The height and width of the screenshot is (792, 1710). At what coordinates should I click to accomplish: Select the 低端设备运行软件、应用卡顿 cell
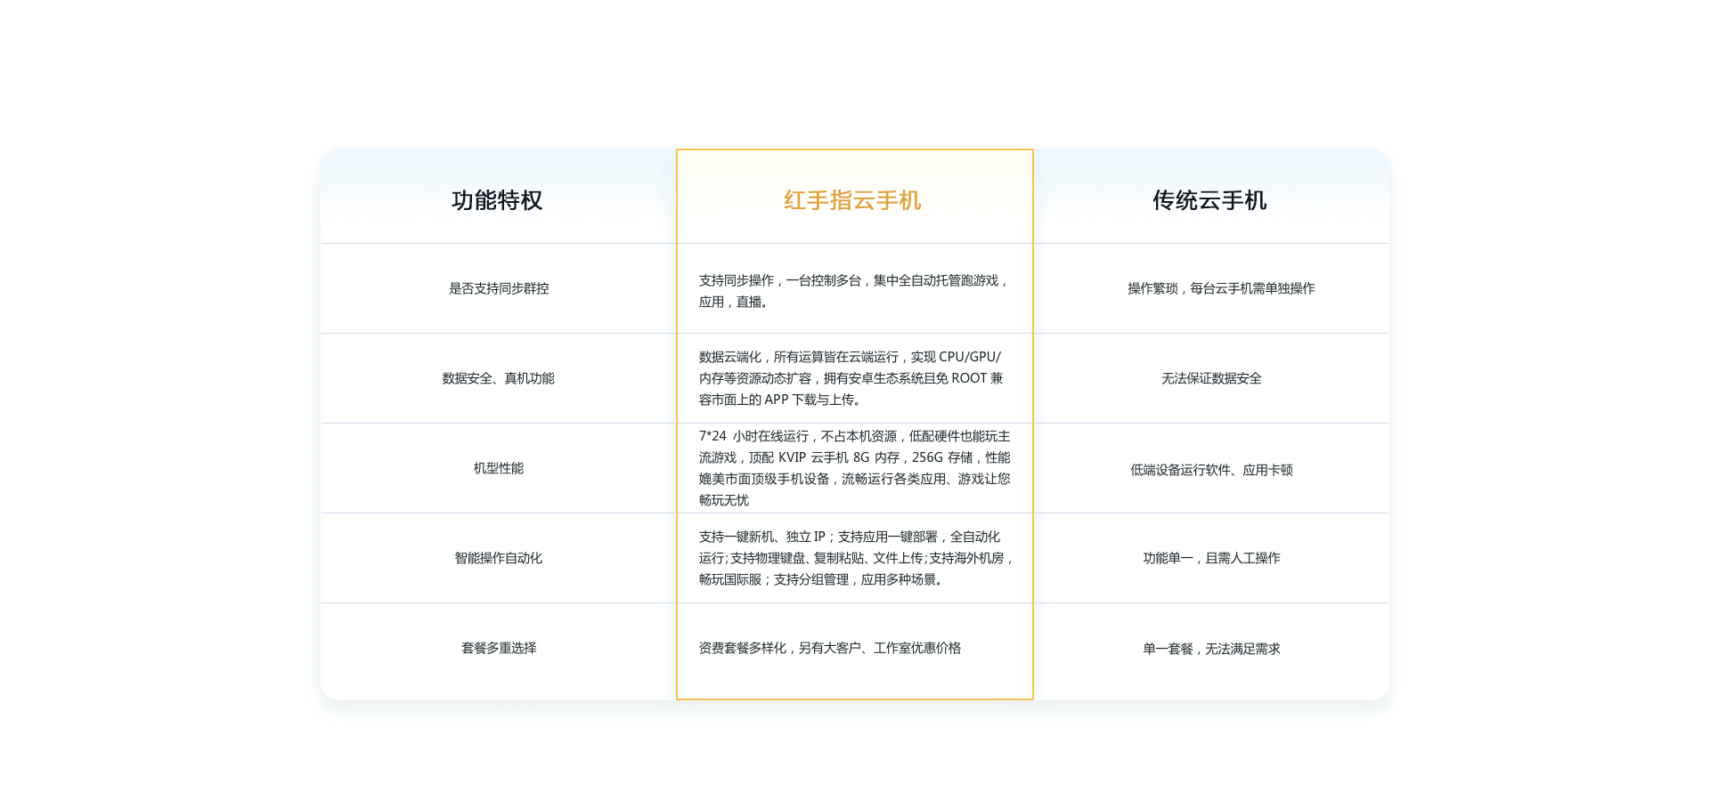1211,470
